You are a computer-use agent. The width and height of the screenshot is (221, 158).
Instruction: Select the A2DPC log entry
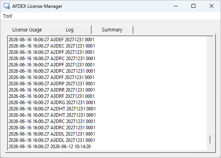52,59
